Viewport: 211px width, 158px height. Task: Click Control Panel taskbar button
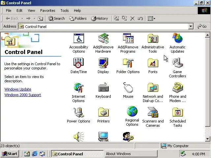[x=77, y=154]
